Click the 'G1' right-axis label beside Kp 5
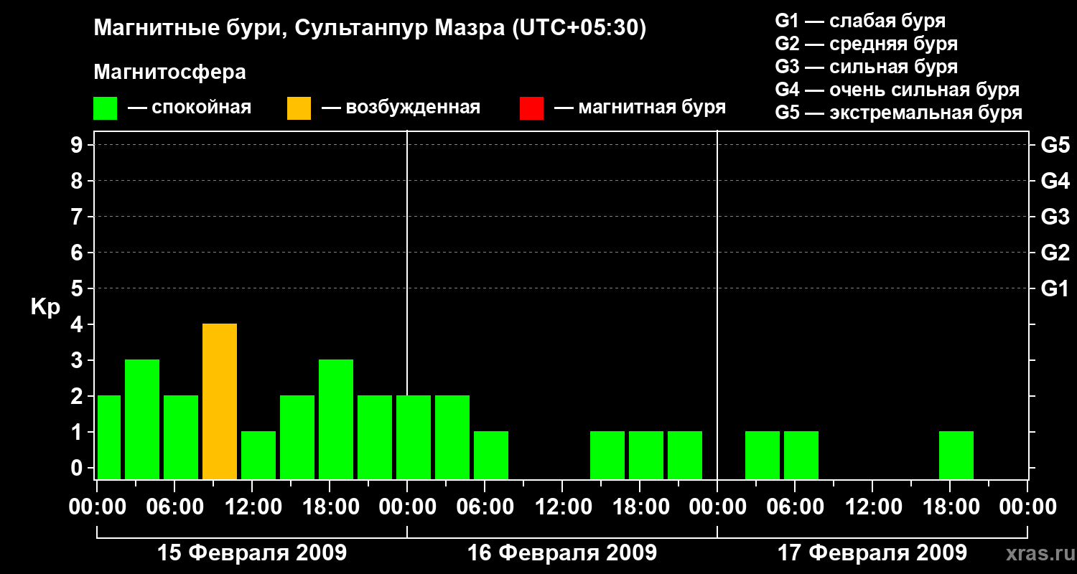The width and height of the screenshot is (1077, 574). pos(1055,289)
